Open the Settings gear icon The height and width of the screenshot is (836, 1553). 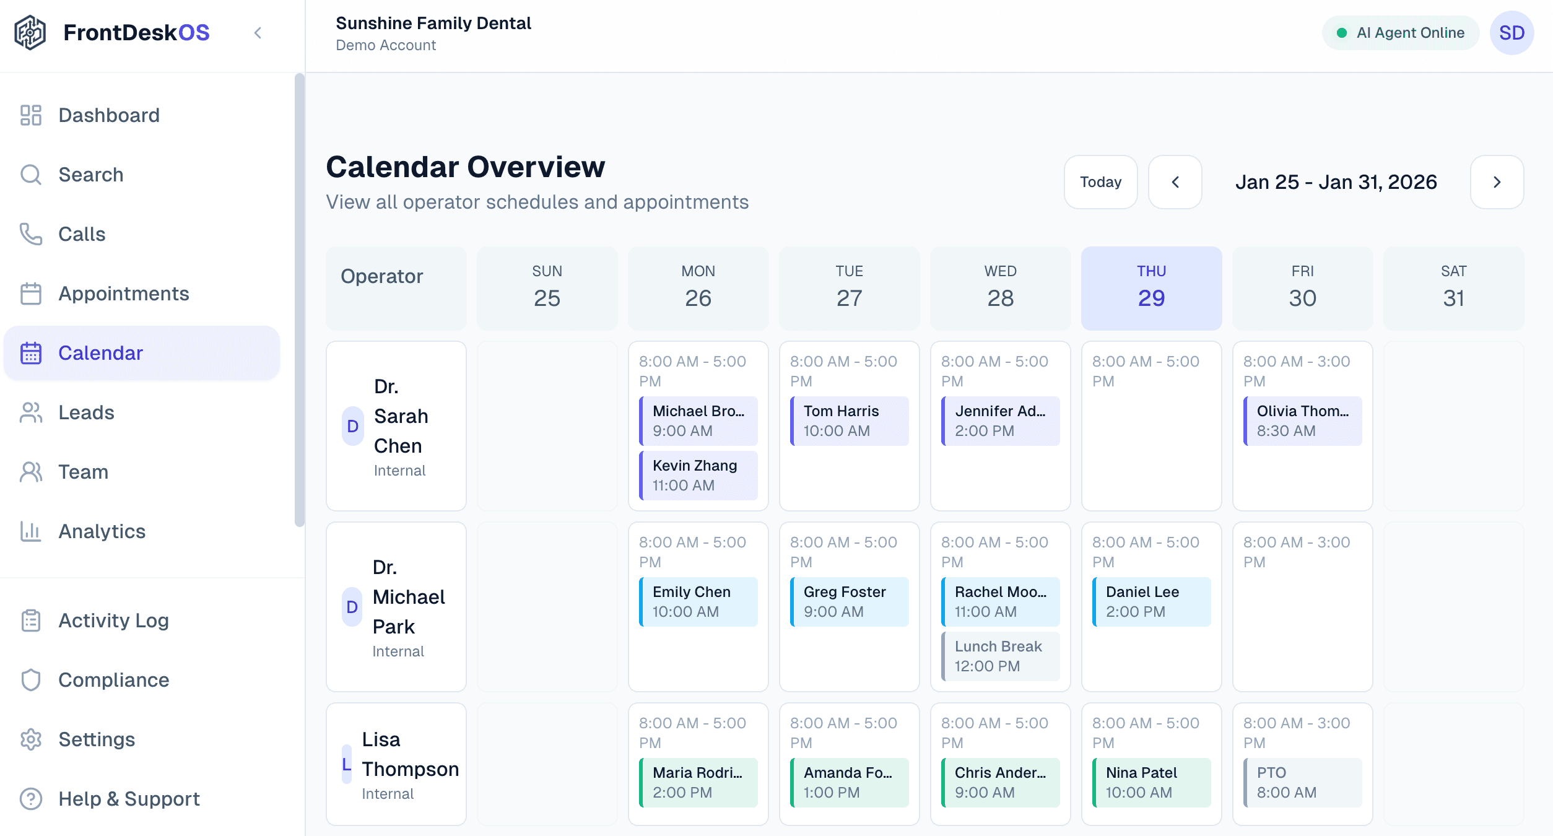[x=30, y=739]
